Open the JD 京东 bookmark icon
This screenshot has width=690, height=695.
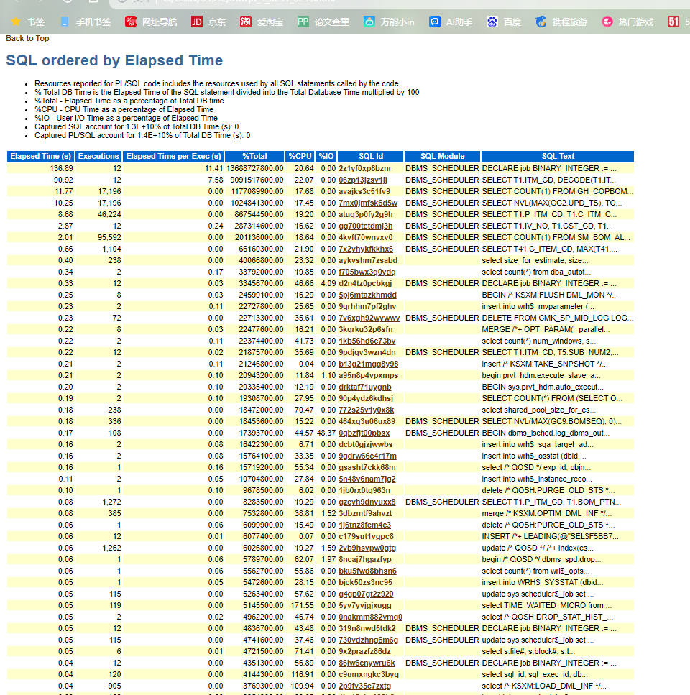(197, 22)
